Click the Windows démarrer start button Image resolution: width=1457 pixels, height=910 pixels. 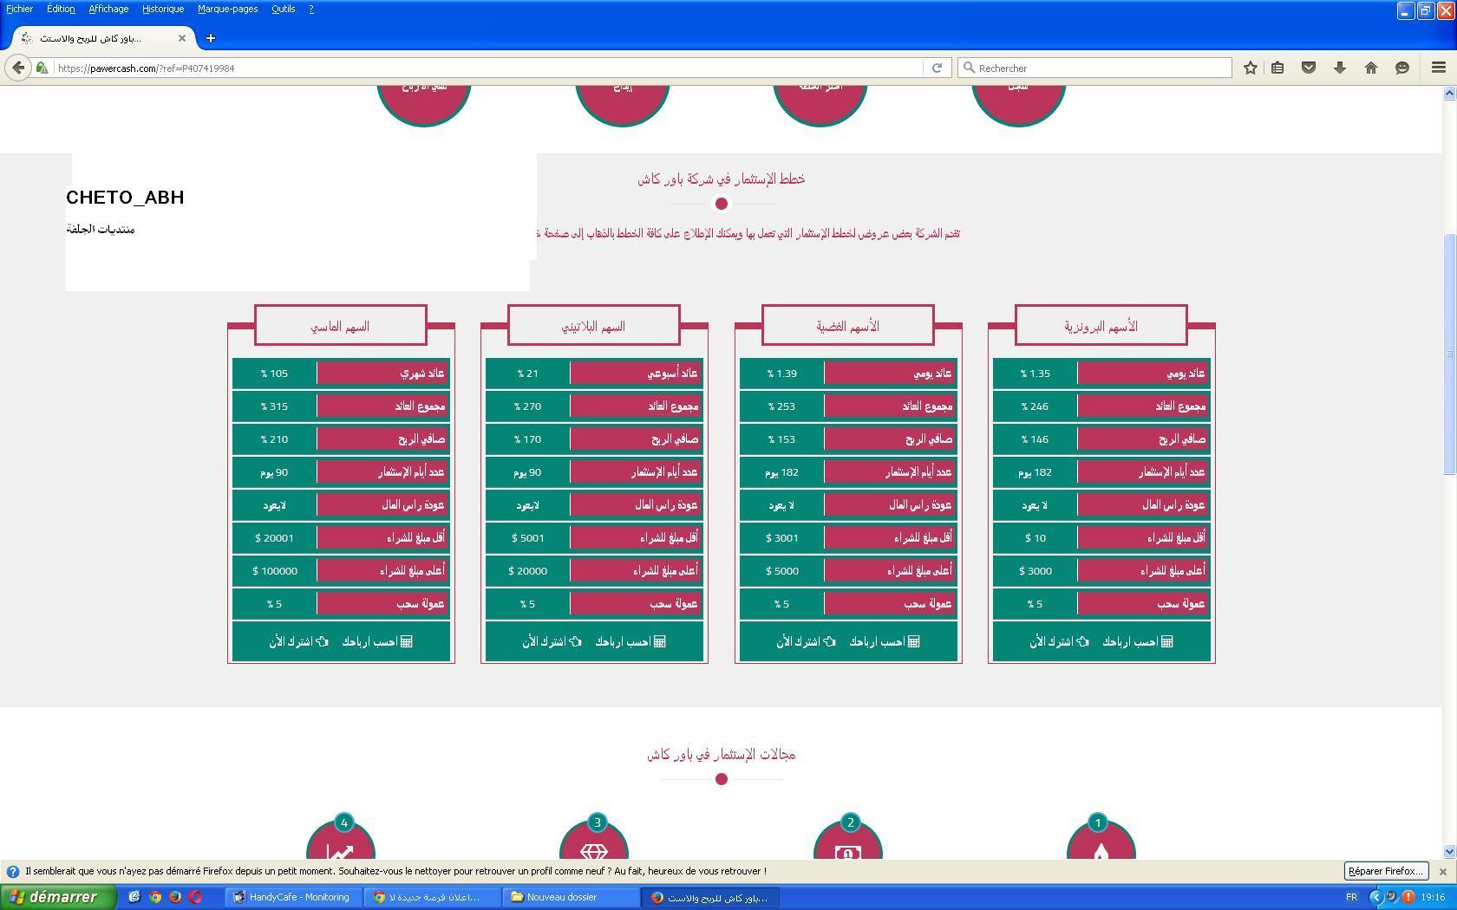point(58,897)
